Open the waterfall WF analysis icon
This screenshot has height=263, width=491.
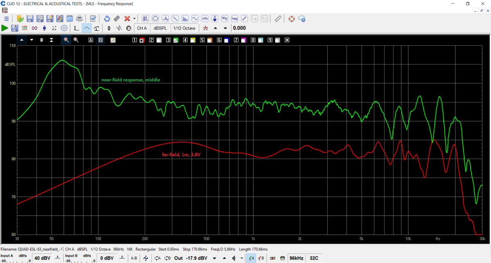[225, 18]
